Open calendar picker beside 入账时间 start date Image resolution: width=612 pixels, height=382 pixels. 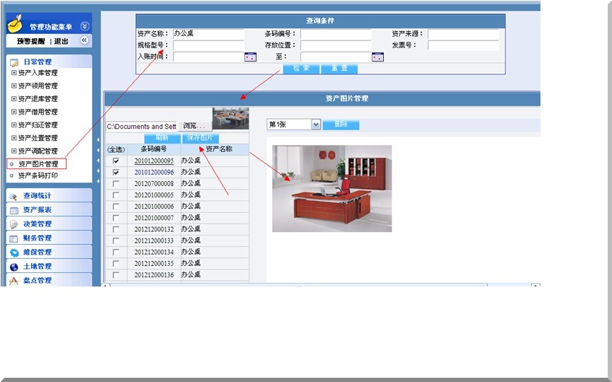(250, 57)
